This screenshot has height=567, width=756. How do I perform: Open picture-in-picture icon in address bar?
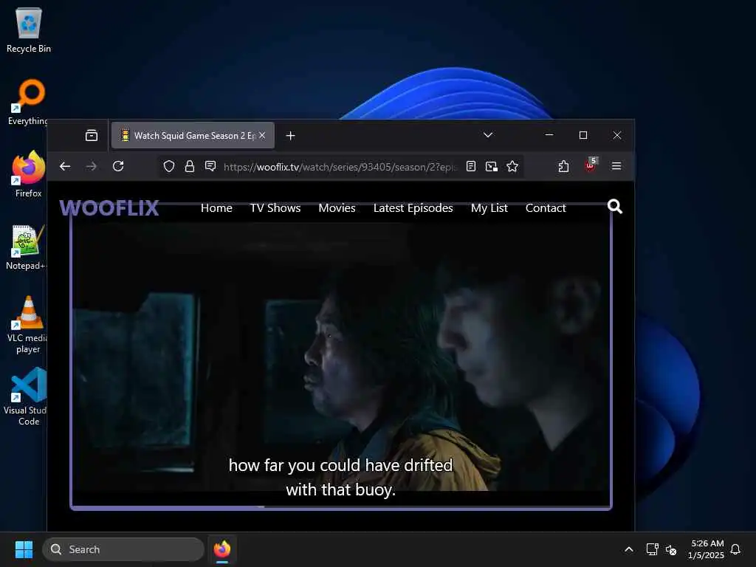click(x=491, y=166)
